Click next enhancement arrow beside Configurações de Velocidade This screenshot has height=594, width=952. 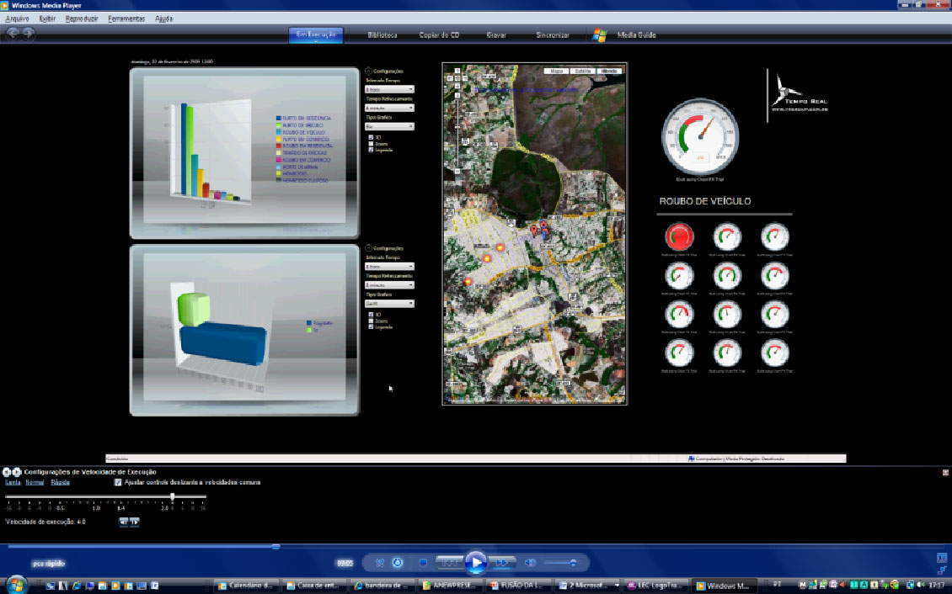point(17,471)
